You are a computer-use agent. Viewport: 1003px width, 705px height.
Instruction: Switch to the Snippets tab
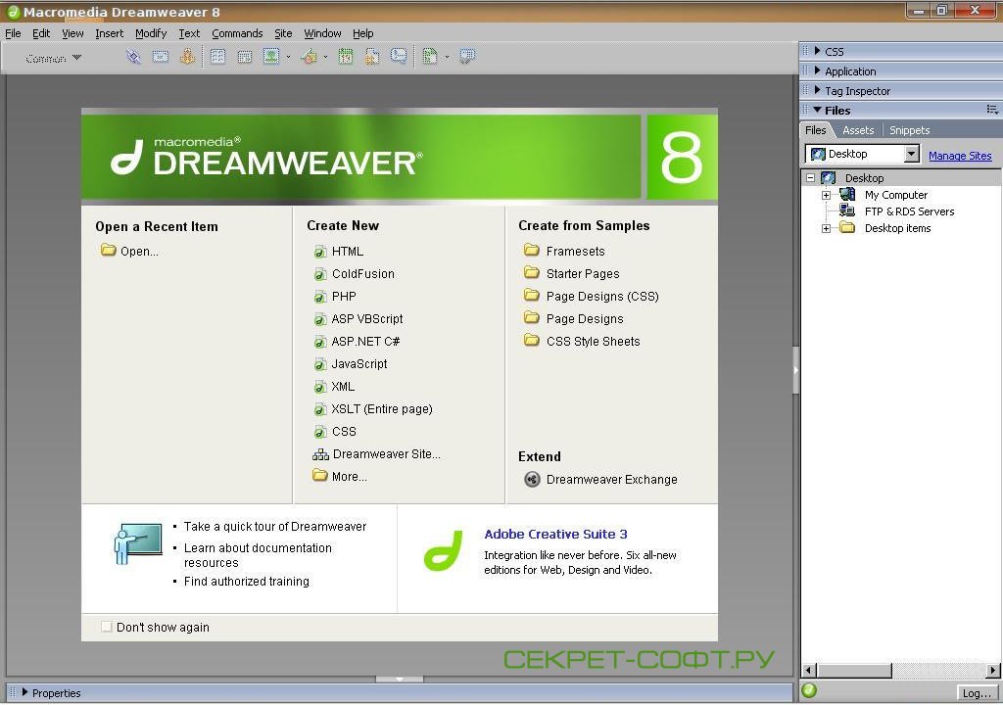909,130
